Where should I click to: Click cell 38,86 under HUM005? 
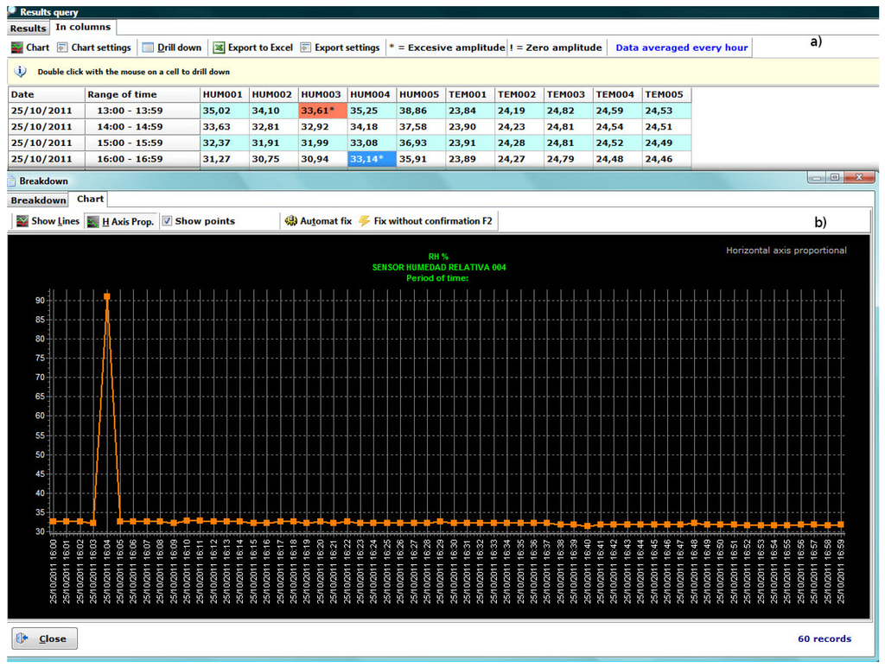421,111
